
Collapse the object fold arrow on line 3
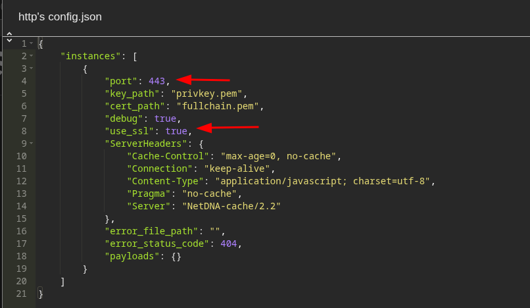click(x=31, y=68)
